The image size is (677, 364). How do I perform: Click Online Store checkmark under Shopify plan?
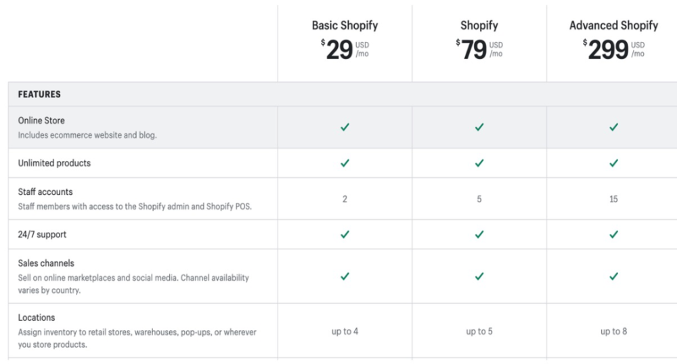coord(479,127)
